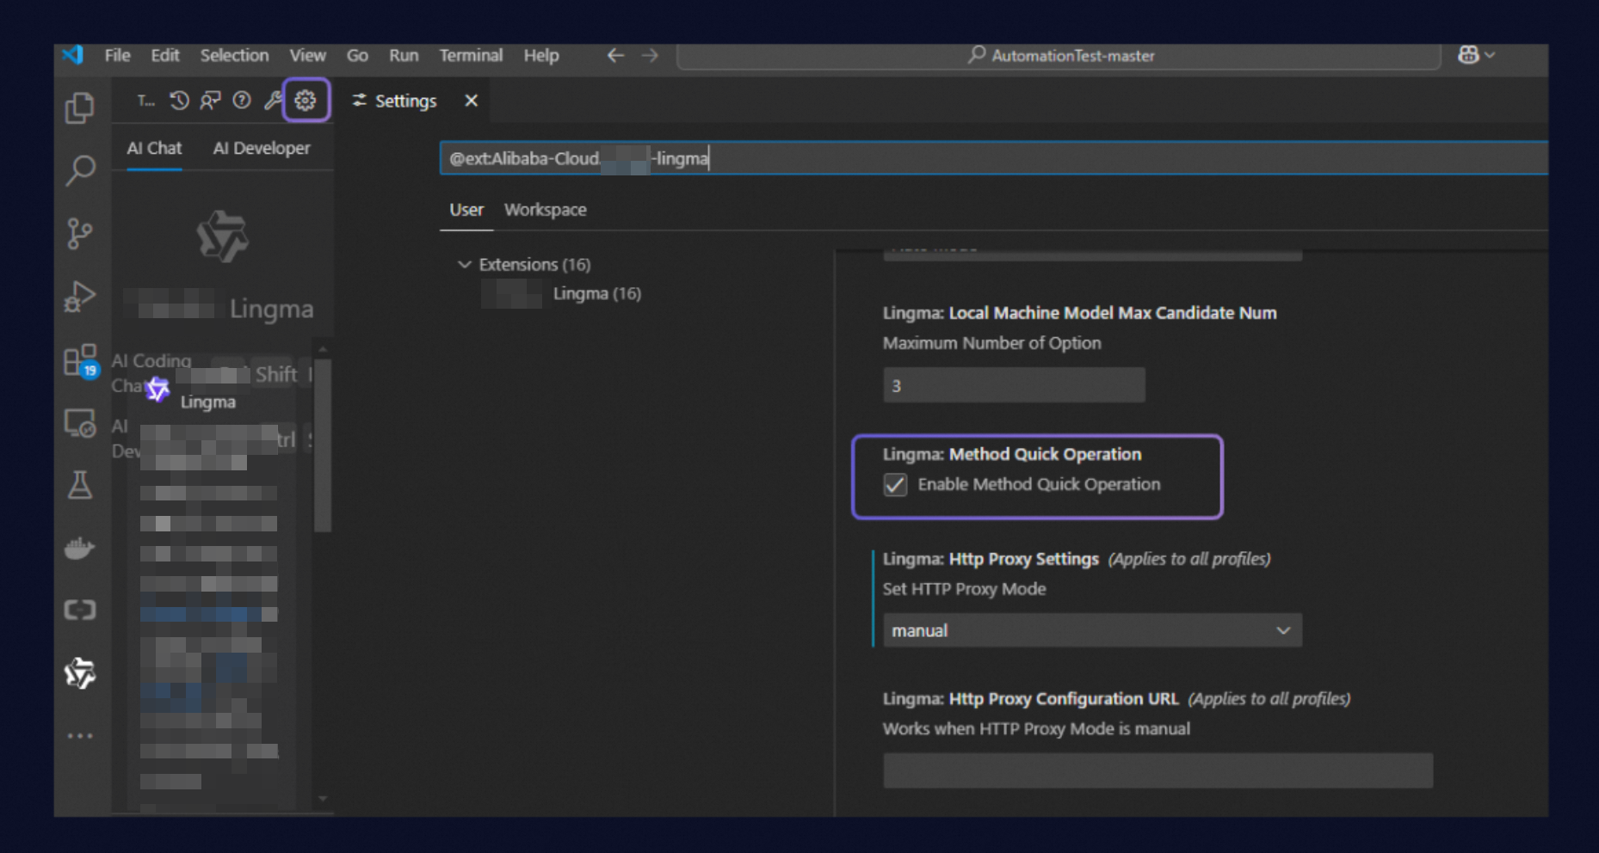Click the 'Set HTTP Proxy Mode' description
This screenshot has height=853, width=1599.
(x=964, y=589)
